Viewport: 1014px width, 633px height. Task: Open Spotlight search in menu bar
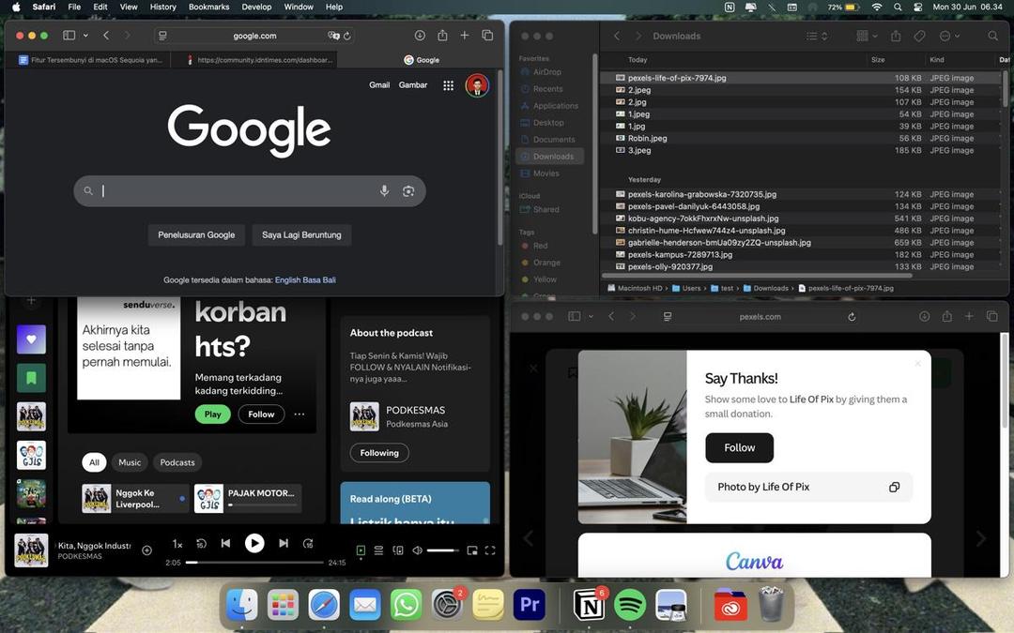point(898,8)
